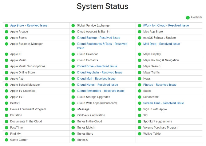Click the status dot beside Apple Pay

(6, 79)
